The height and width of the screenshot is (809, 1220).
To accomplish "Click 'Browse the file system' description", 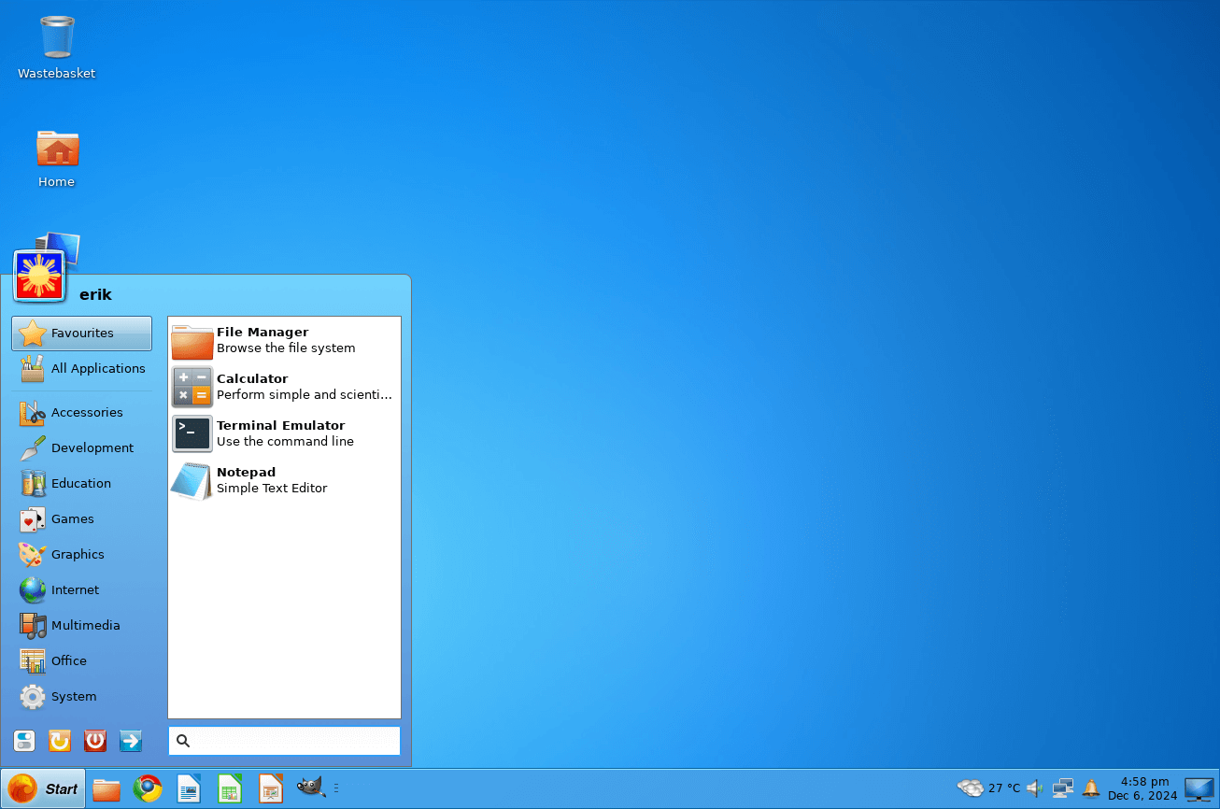I will 286,348.
